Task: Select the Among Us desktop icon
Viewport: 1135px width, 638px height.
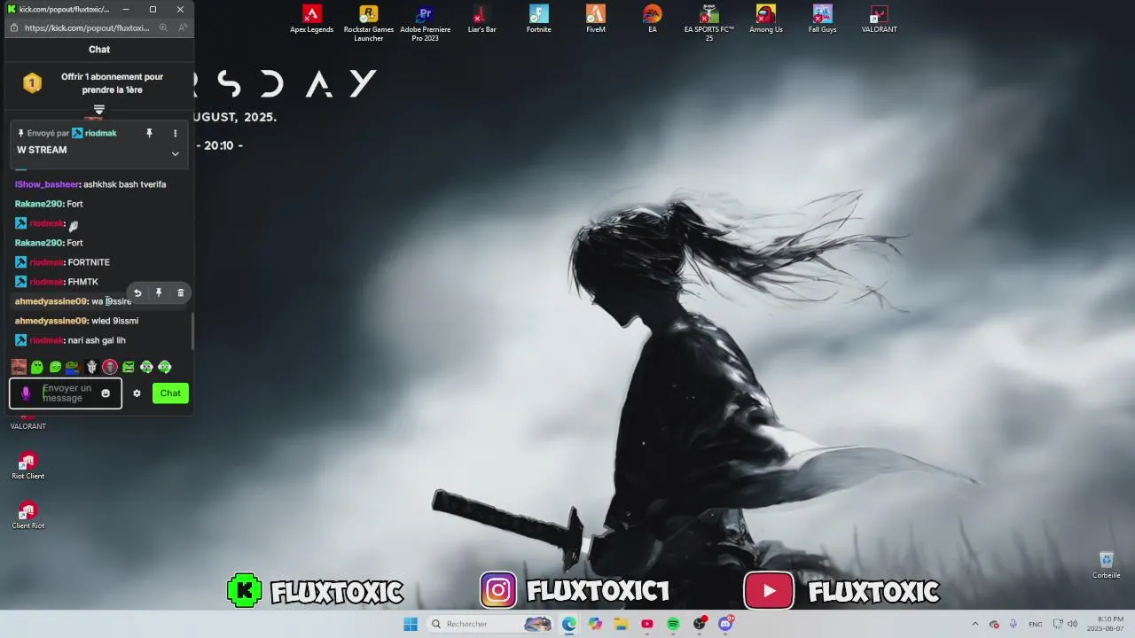Action: 765,19
